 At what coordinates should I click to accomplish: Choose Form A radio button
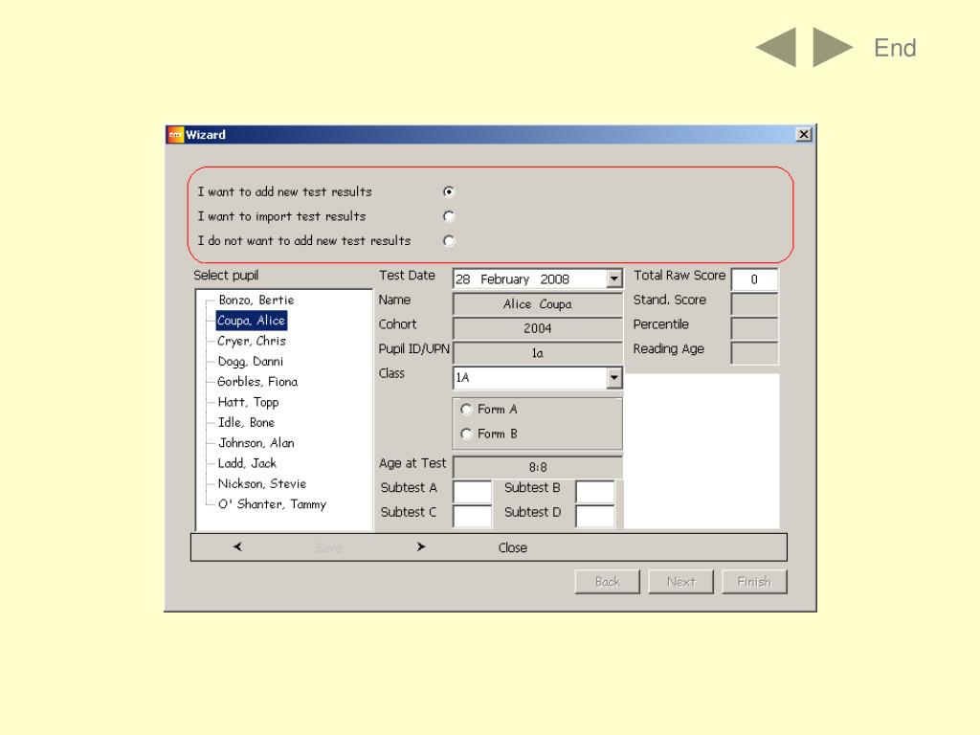[466, 410]
